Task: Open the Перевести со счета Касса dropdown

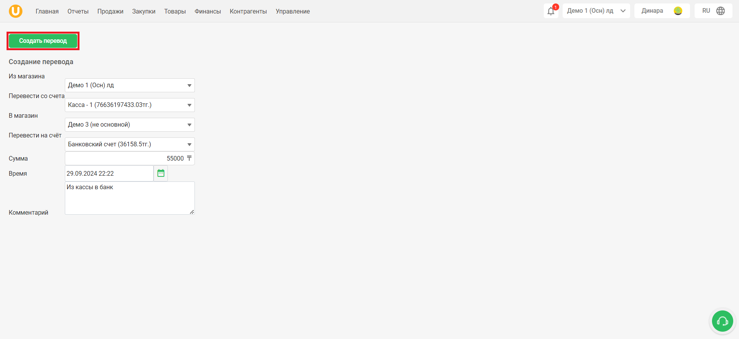Action: tap(130, 105)
